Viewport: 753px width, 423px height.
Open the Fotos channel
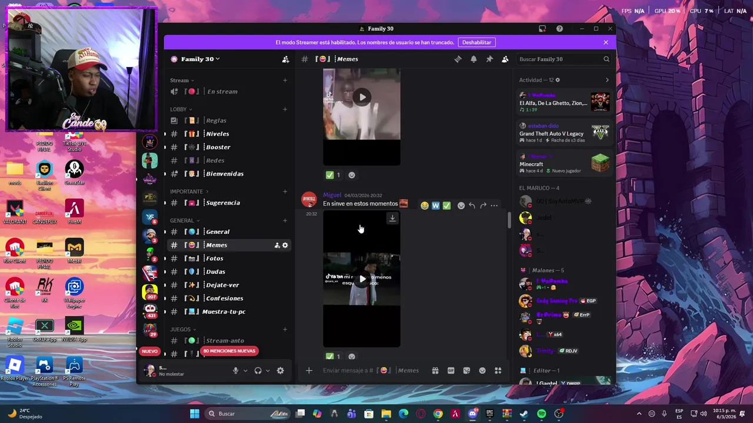point(229,258)
